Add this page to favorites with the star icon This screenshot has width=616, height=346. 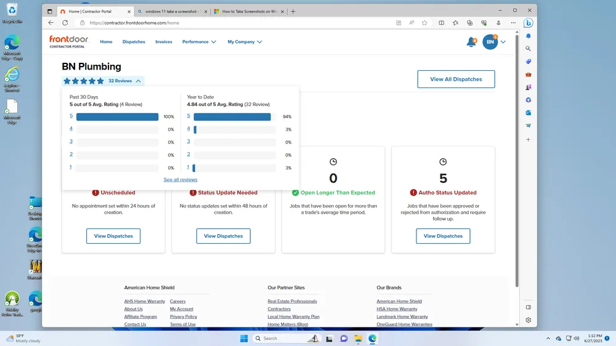point(424,23)
